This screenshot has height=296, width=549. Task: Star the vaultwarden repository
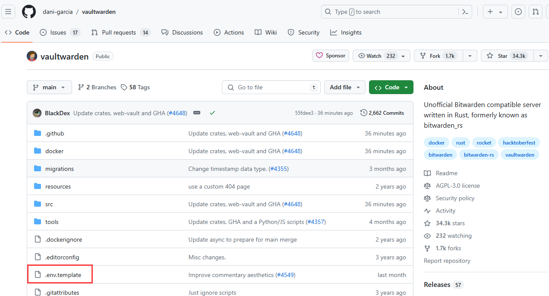(507, 56)
